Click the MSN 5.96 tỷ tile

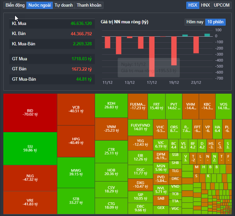point(161,168)
